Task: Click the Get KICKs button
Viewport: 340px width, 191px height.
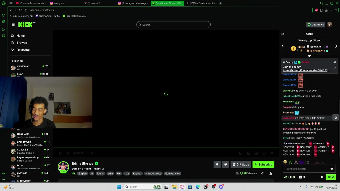Action: (x=316, y=25)
